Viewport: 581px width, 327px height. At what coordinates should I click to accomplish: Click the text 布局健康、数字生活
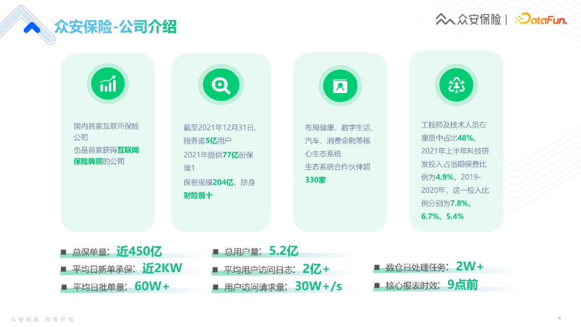click(339, 128)
